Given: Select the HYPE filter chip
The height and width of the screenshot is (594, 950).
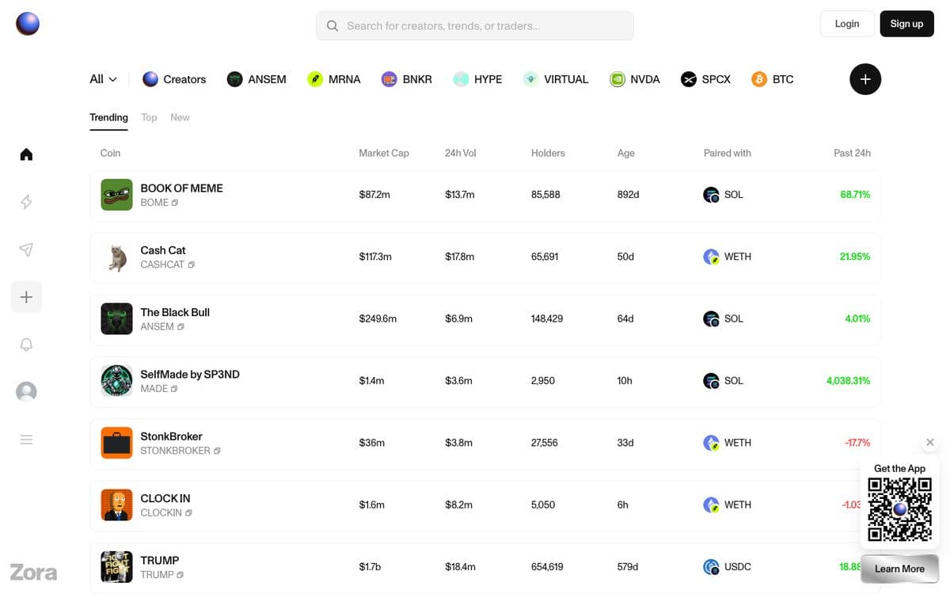Looking at the screenshot, I should pos(477,79).
